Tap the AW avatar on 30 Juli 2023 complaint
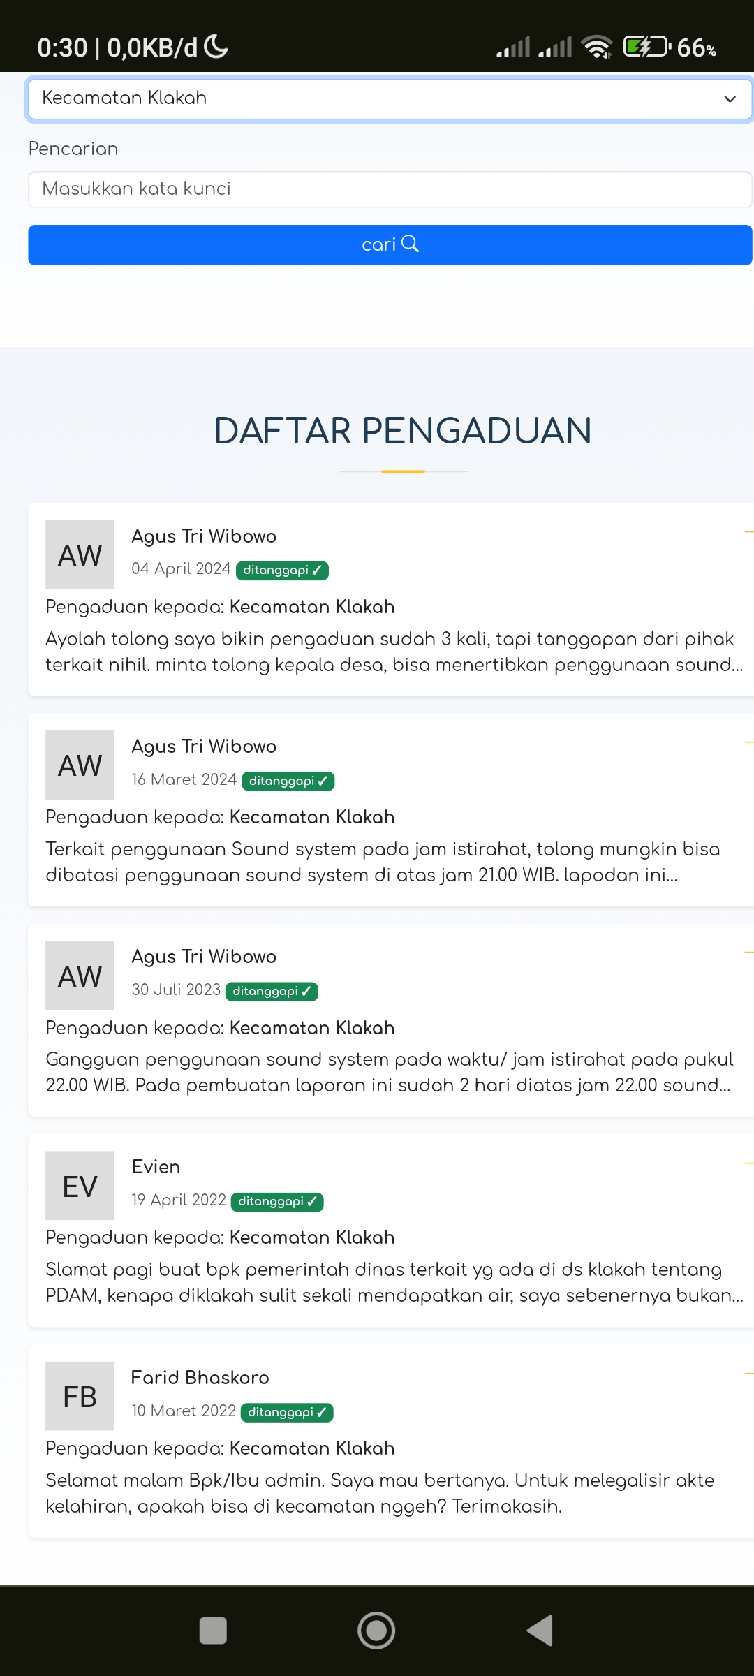 click(x=80, y=976)
